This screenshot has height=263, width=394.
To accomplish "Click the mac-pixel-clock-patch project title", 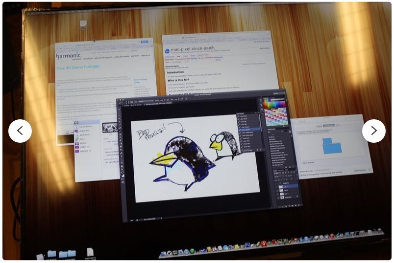I will [193, 48].
